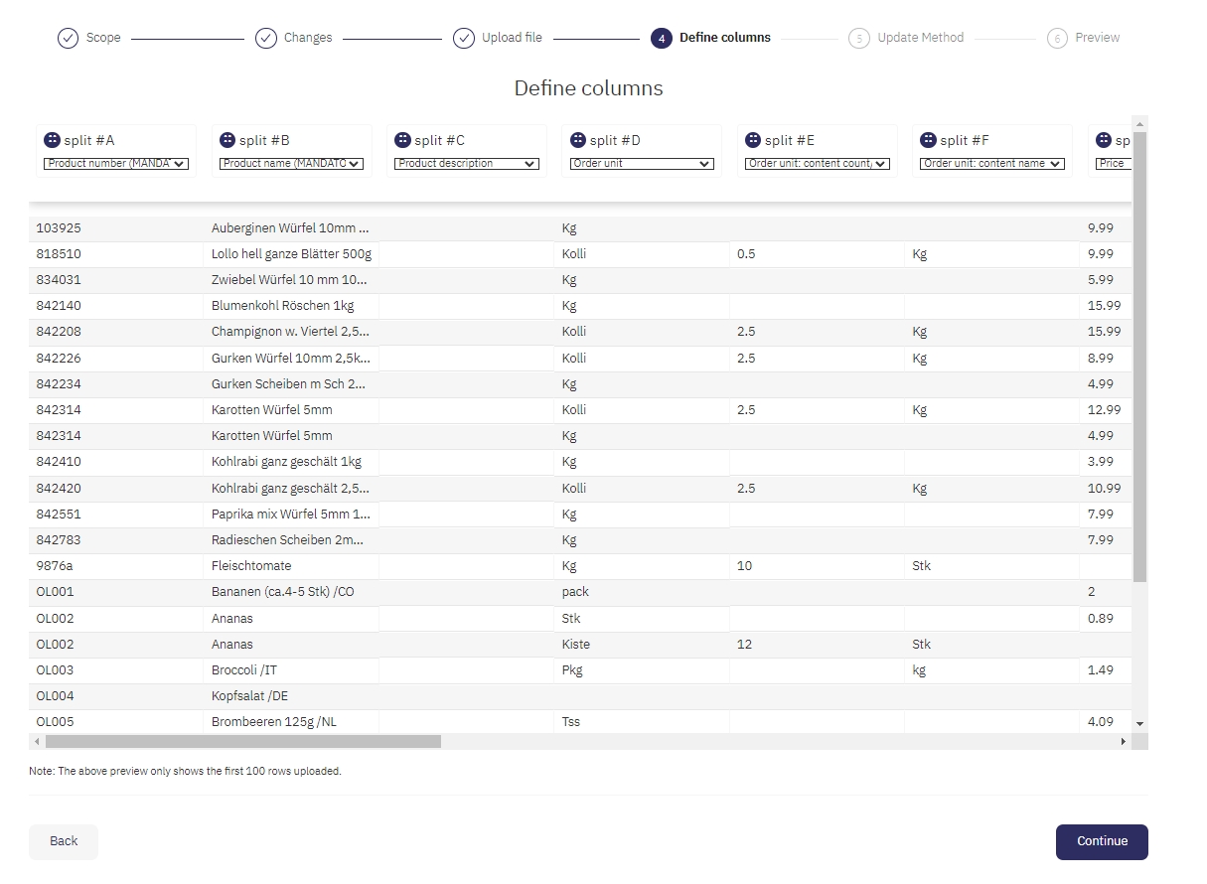This screenshot has height=884, width=1207.
Task: Jump to the Update Method step
Action: tap(920, 38)
